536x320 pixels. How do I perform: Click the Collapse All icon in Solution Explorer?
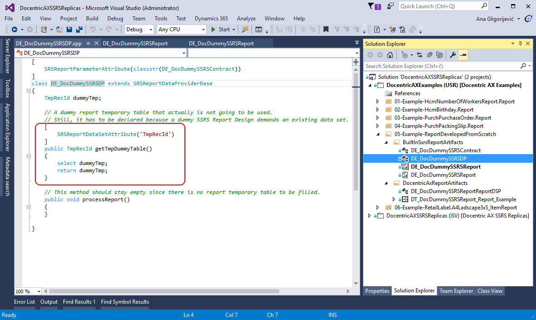430,55
